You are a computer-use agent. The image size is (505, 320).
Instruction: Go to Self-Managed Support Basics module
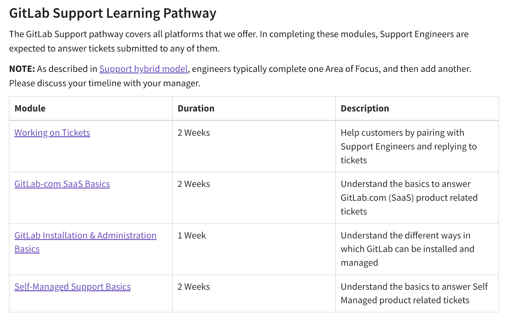(x=72, y=287)
